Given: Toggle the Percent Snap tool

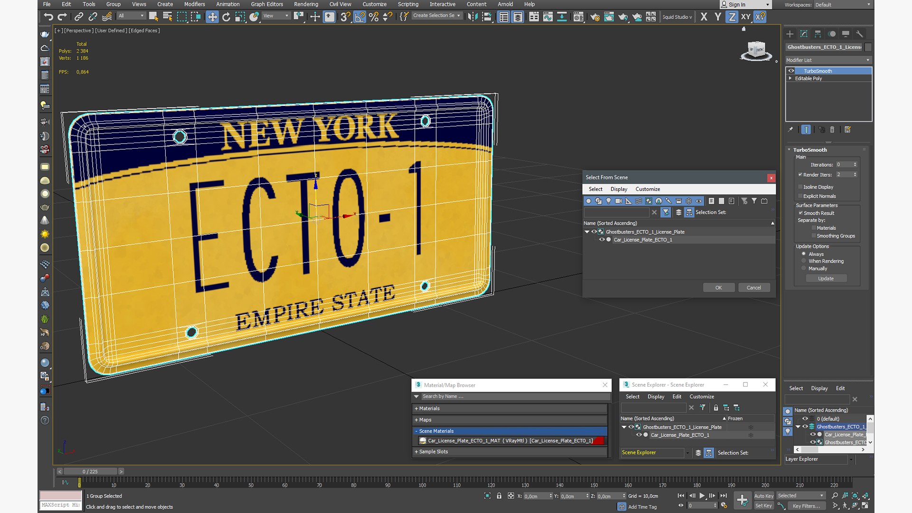Looking at the screenshot, I should pos(374,17).
